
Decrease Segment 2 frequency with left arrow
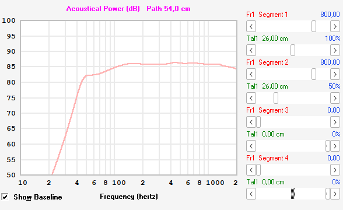251,74
